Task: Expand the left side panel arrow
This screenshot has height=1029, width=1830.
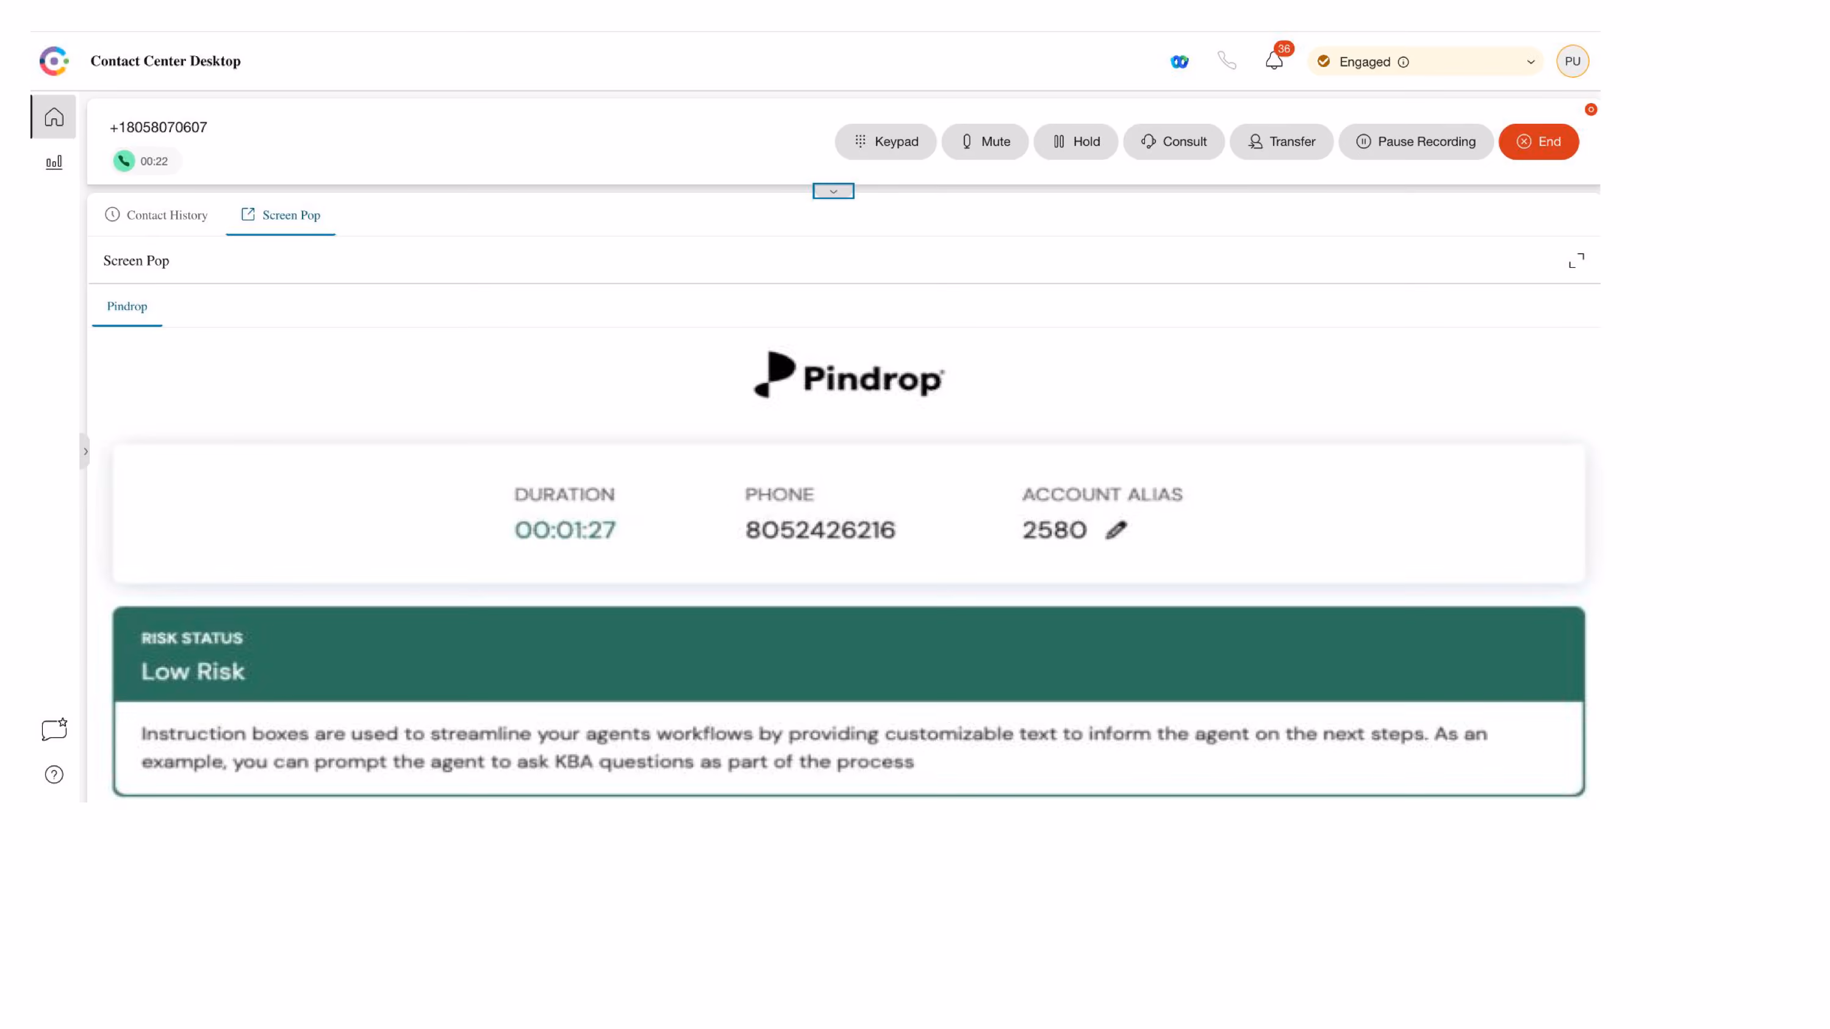Action: coord(85,451)
